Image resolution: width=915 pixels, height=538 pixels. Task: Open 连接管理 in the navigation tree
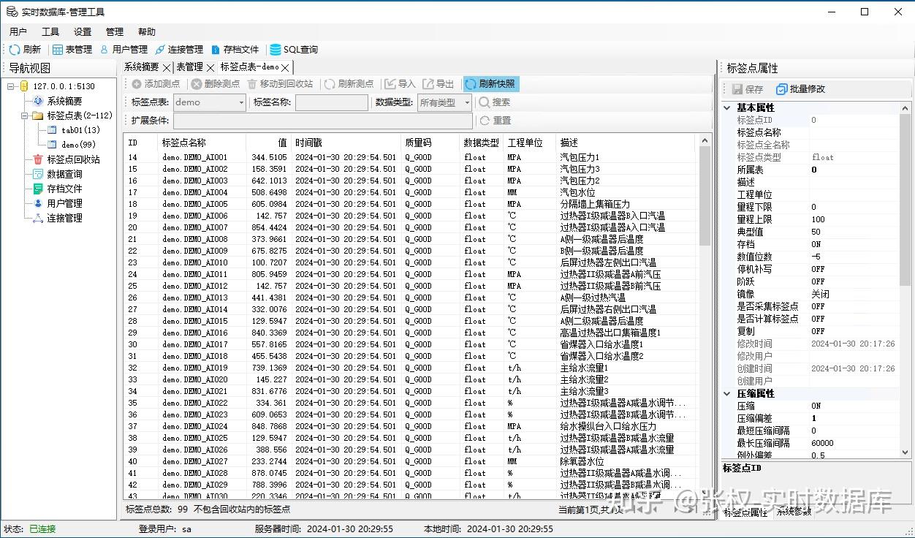(x=64, y=218)
